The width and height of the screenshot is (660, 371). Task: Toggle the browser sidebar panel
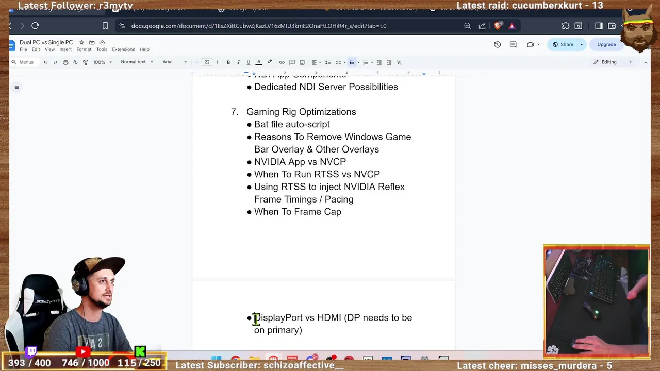(x=599, y=26)
